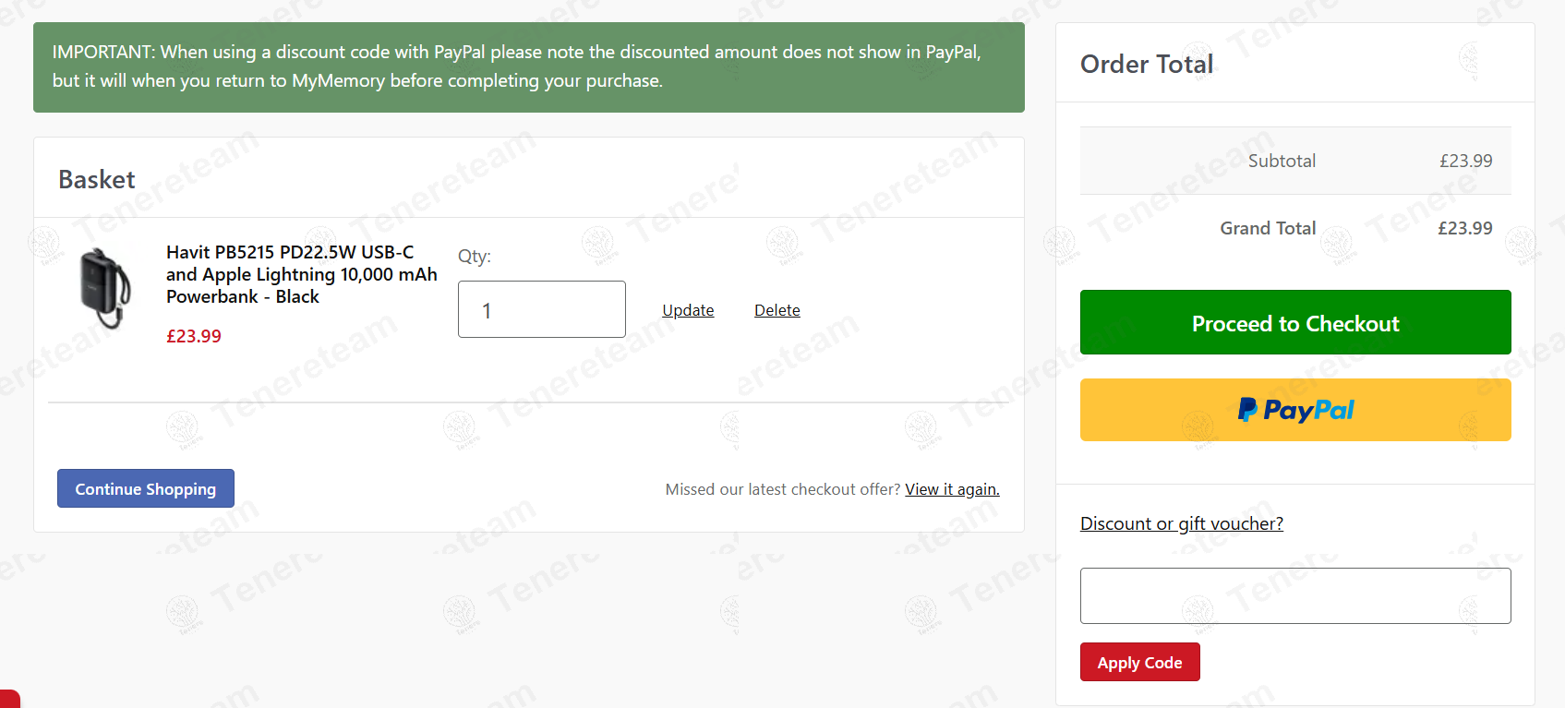
Task: Open the Havit PB5215 Powerbank product title
Action: 301,274
